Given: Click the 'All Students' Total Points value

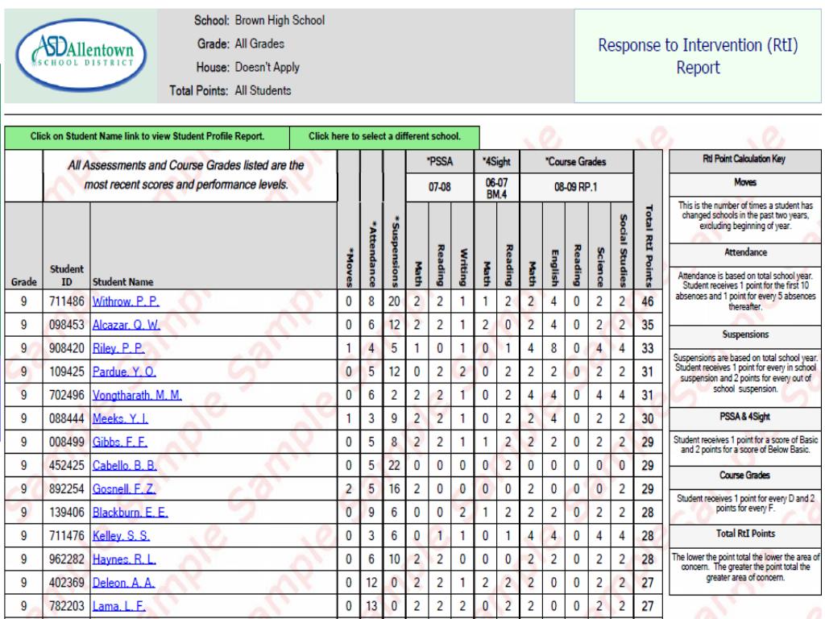Looking at the screenshot, I should [x=263, y=90].
